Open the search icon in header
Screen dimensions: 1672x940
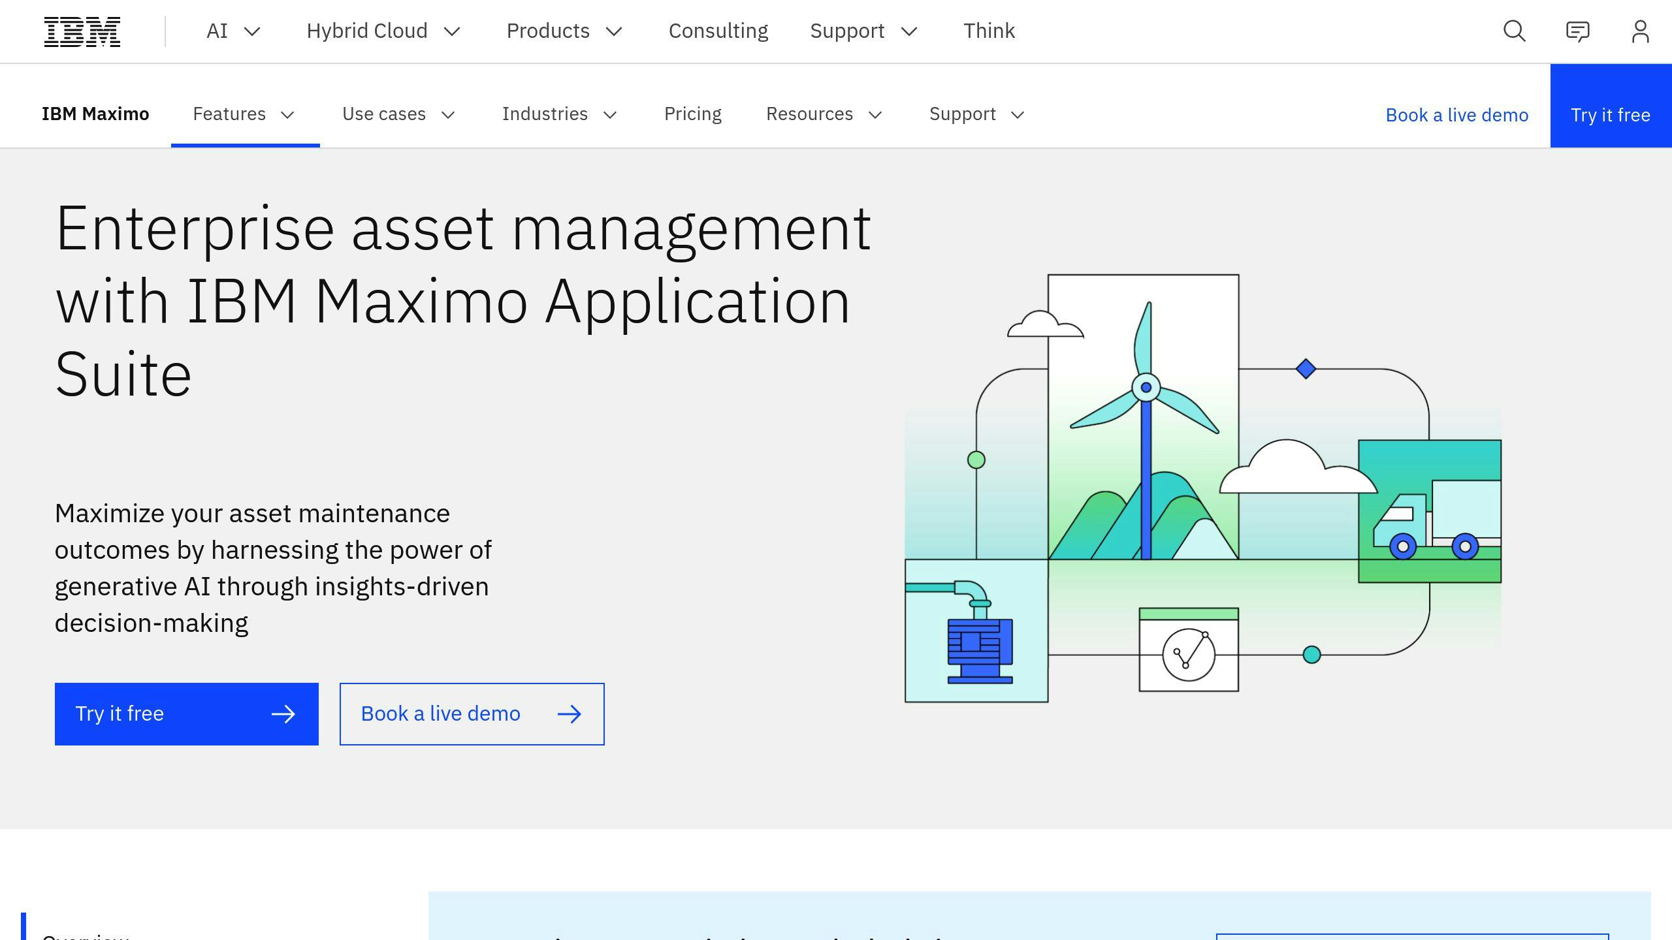[1514, 31]
